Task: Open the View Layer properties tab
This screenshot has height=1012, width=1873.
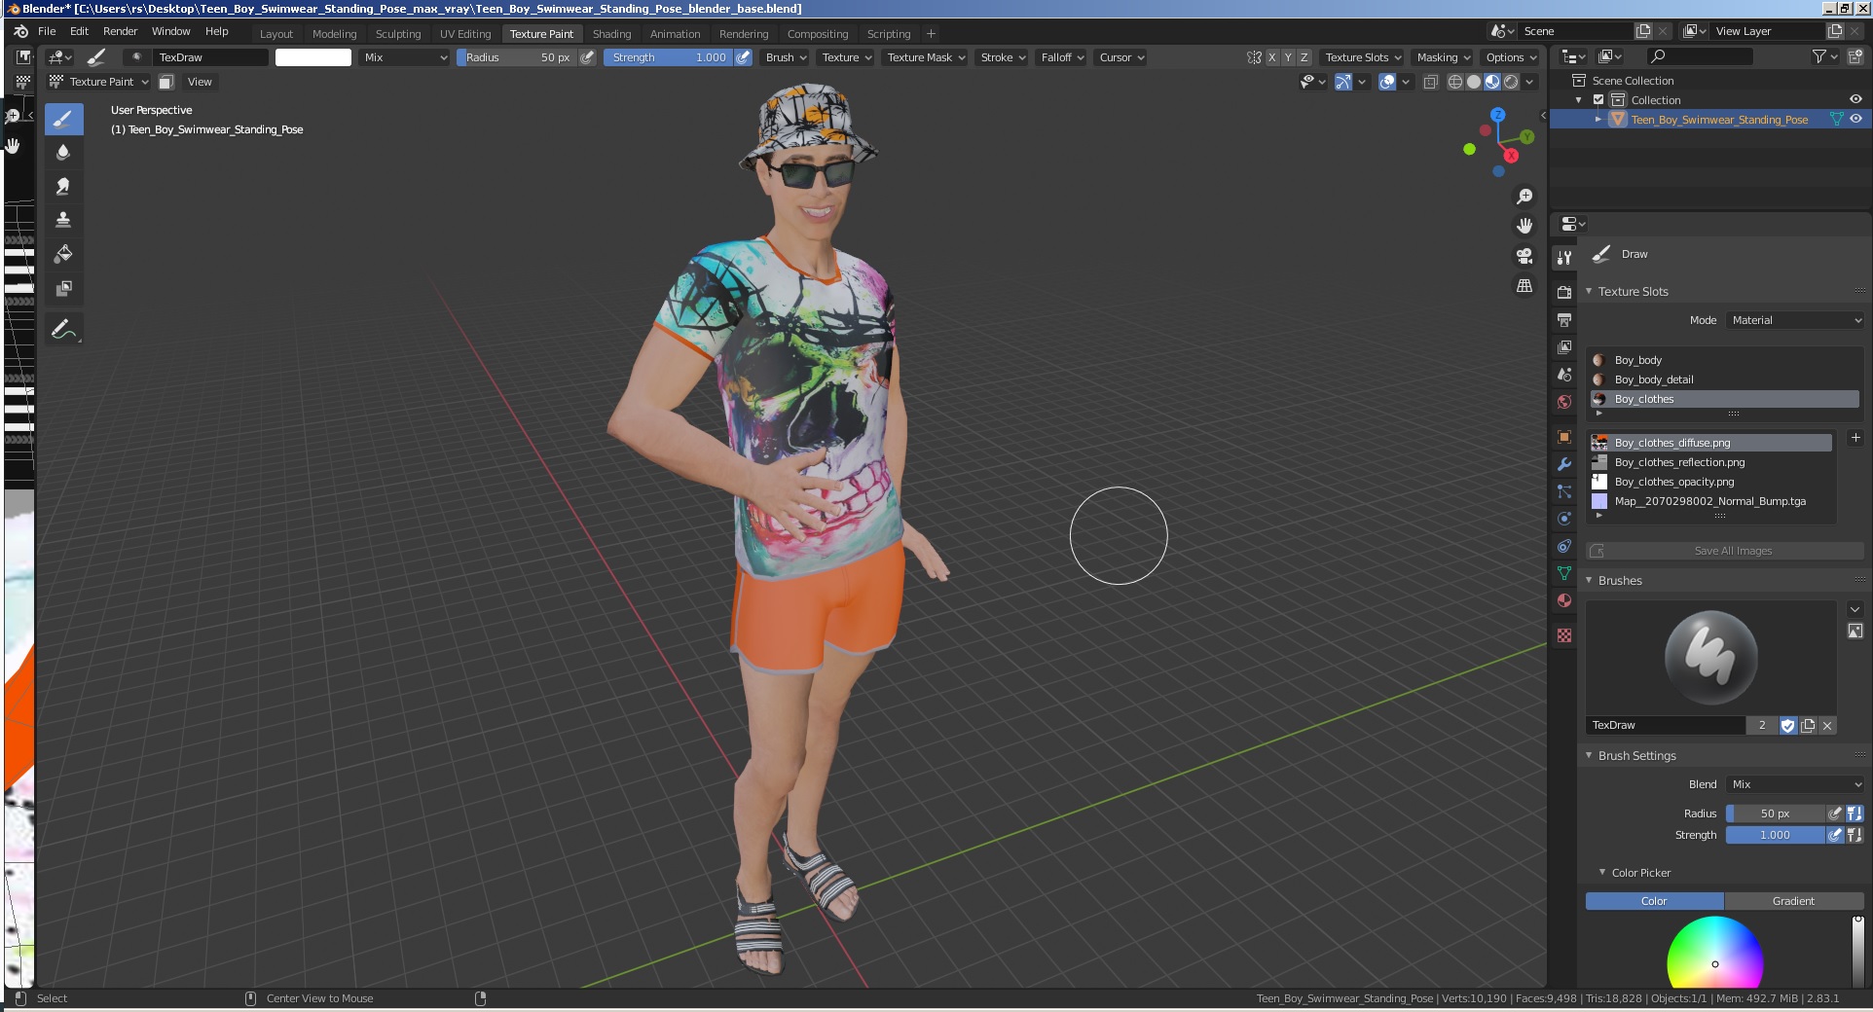Action: tap(1564, 346)
